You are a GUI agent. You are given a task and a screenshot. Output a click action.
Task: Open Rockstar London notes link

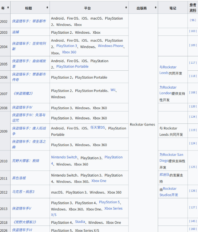point(168,90)
